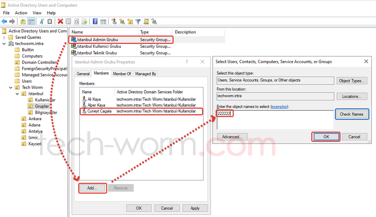Open the Action menu

(x=21, y=13)
